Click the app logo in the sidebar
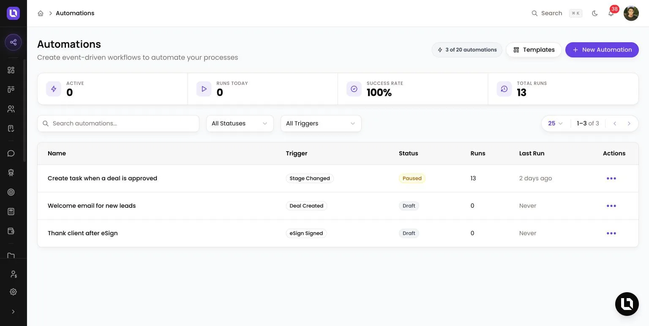649x326 pixels. (x=13, y=13)
